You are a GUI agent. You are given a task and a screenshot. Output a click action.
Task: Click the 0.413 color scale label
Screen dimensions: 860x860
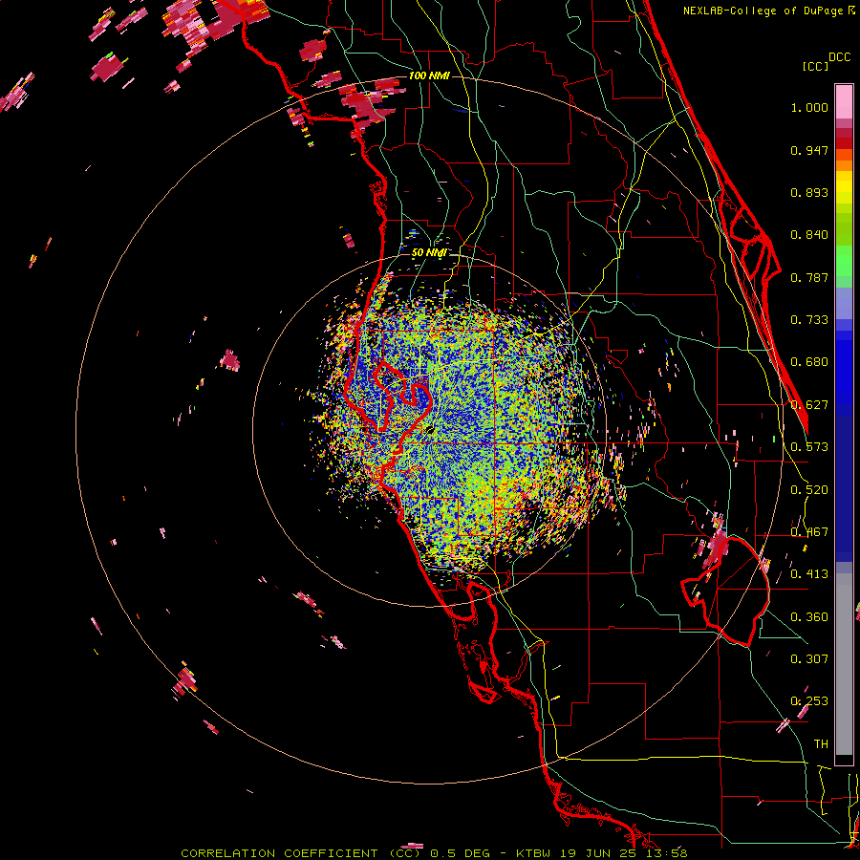click(809, 574)
